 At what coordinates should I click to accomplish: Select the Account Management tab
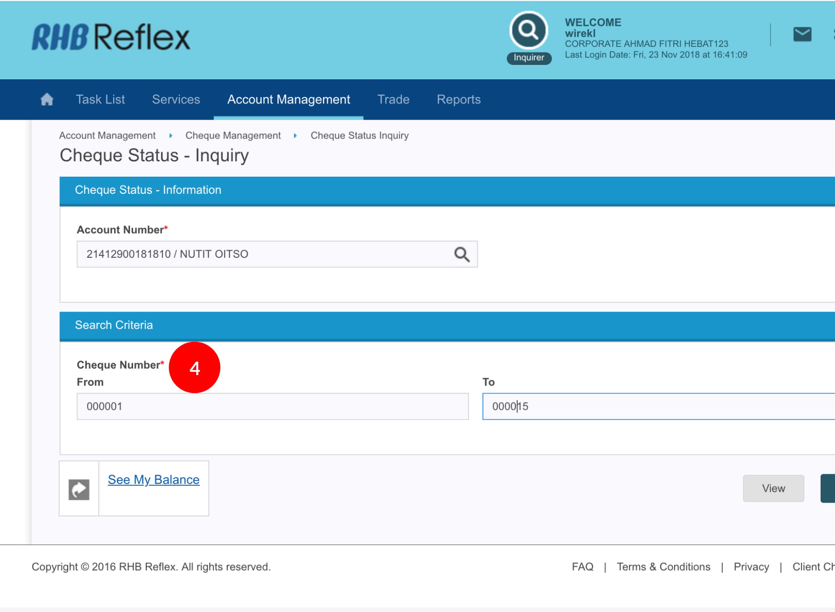point(289,99)
